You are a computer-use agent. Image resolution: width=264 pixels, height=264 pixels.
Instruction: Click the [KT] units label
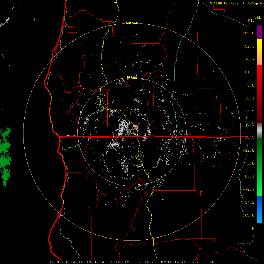251,20
